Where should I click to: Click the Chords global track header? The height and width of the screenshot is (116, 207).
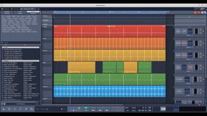(x=47, y=24)
